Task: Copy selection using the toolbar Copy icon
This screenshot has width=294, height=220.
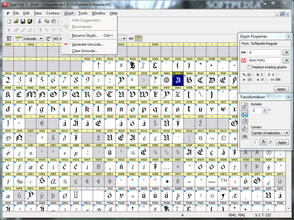Action: pyautogui.click(x=47, y=21)
